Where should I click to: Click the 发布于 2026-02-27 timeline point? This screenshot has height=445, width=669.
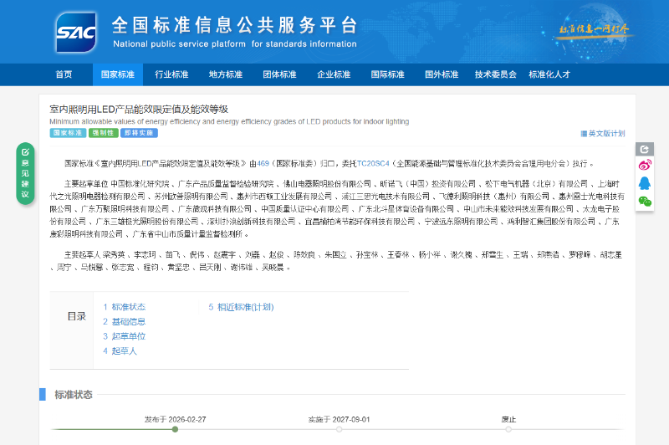[175, 429]
